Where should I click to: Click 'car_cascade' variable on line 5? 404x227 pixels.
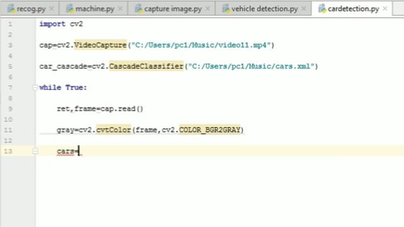pos(63,67)
